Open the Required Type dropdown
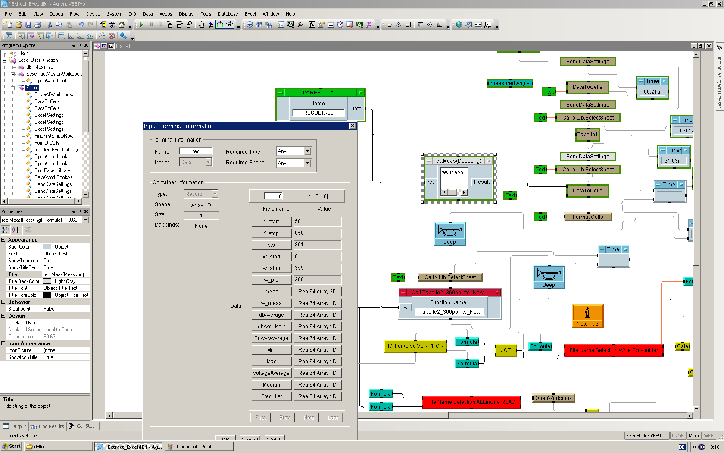Viewport: 724px width, 453px height. click(x=307, y=151)
